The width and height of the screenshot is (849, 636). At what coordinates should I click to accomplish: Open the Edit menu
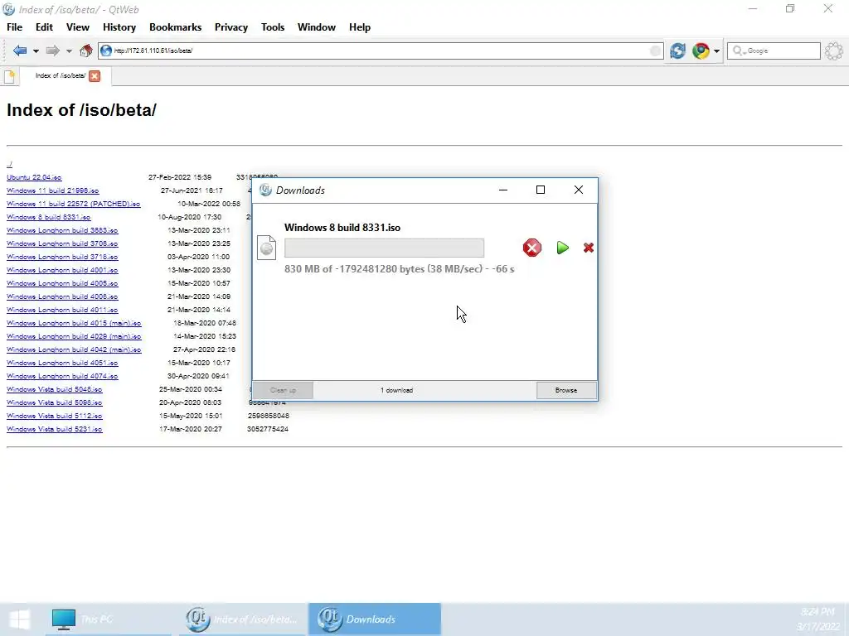45,27
